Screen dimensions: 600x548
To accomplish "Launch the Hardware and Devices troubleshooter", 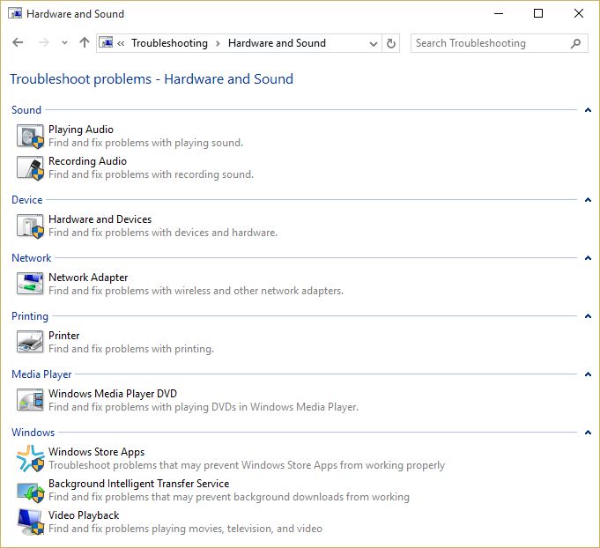I will pyautogui.click(x=100, y=219).
